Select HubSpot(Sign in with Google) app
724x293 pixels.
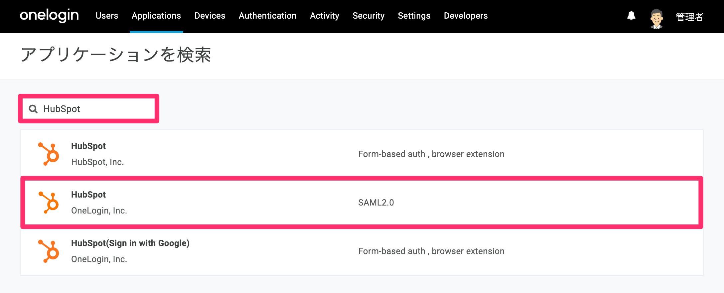point(362,251)
